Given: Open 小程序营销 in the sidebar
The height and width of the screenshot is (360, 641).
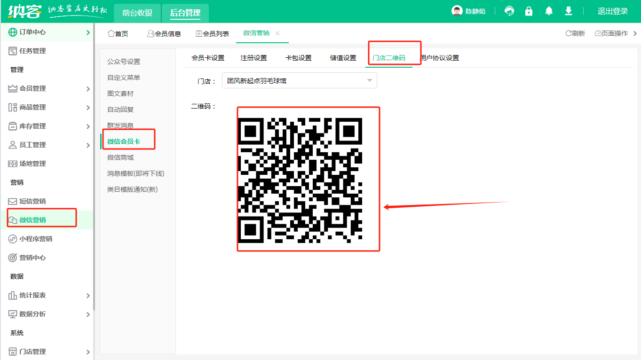Looking at the screenshot, I should pos(35,239).
